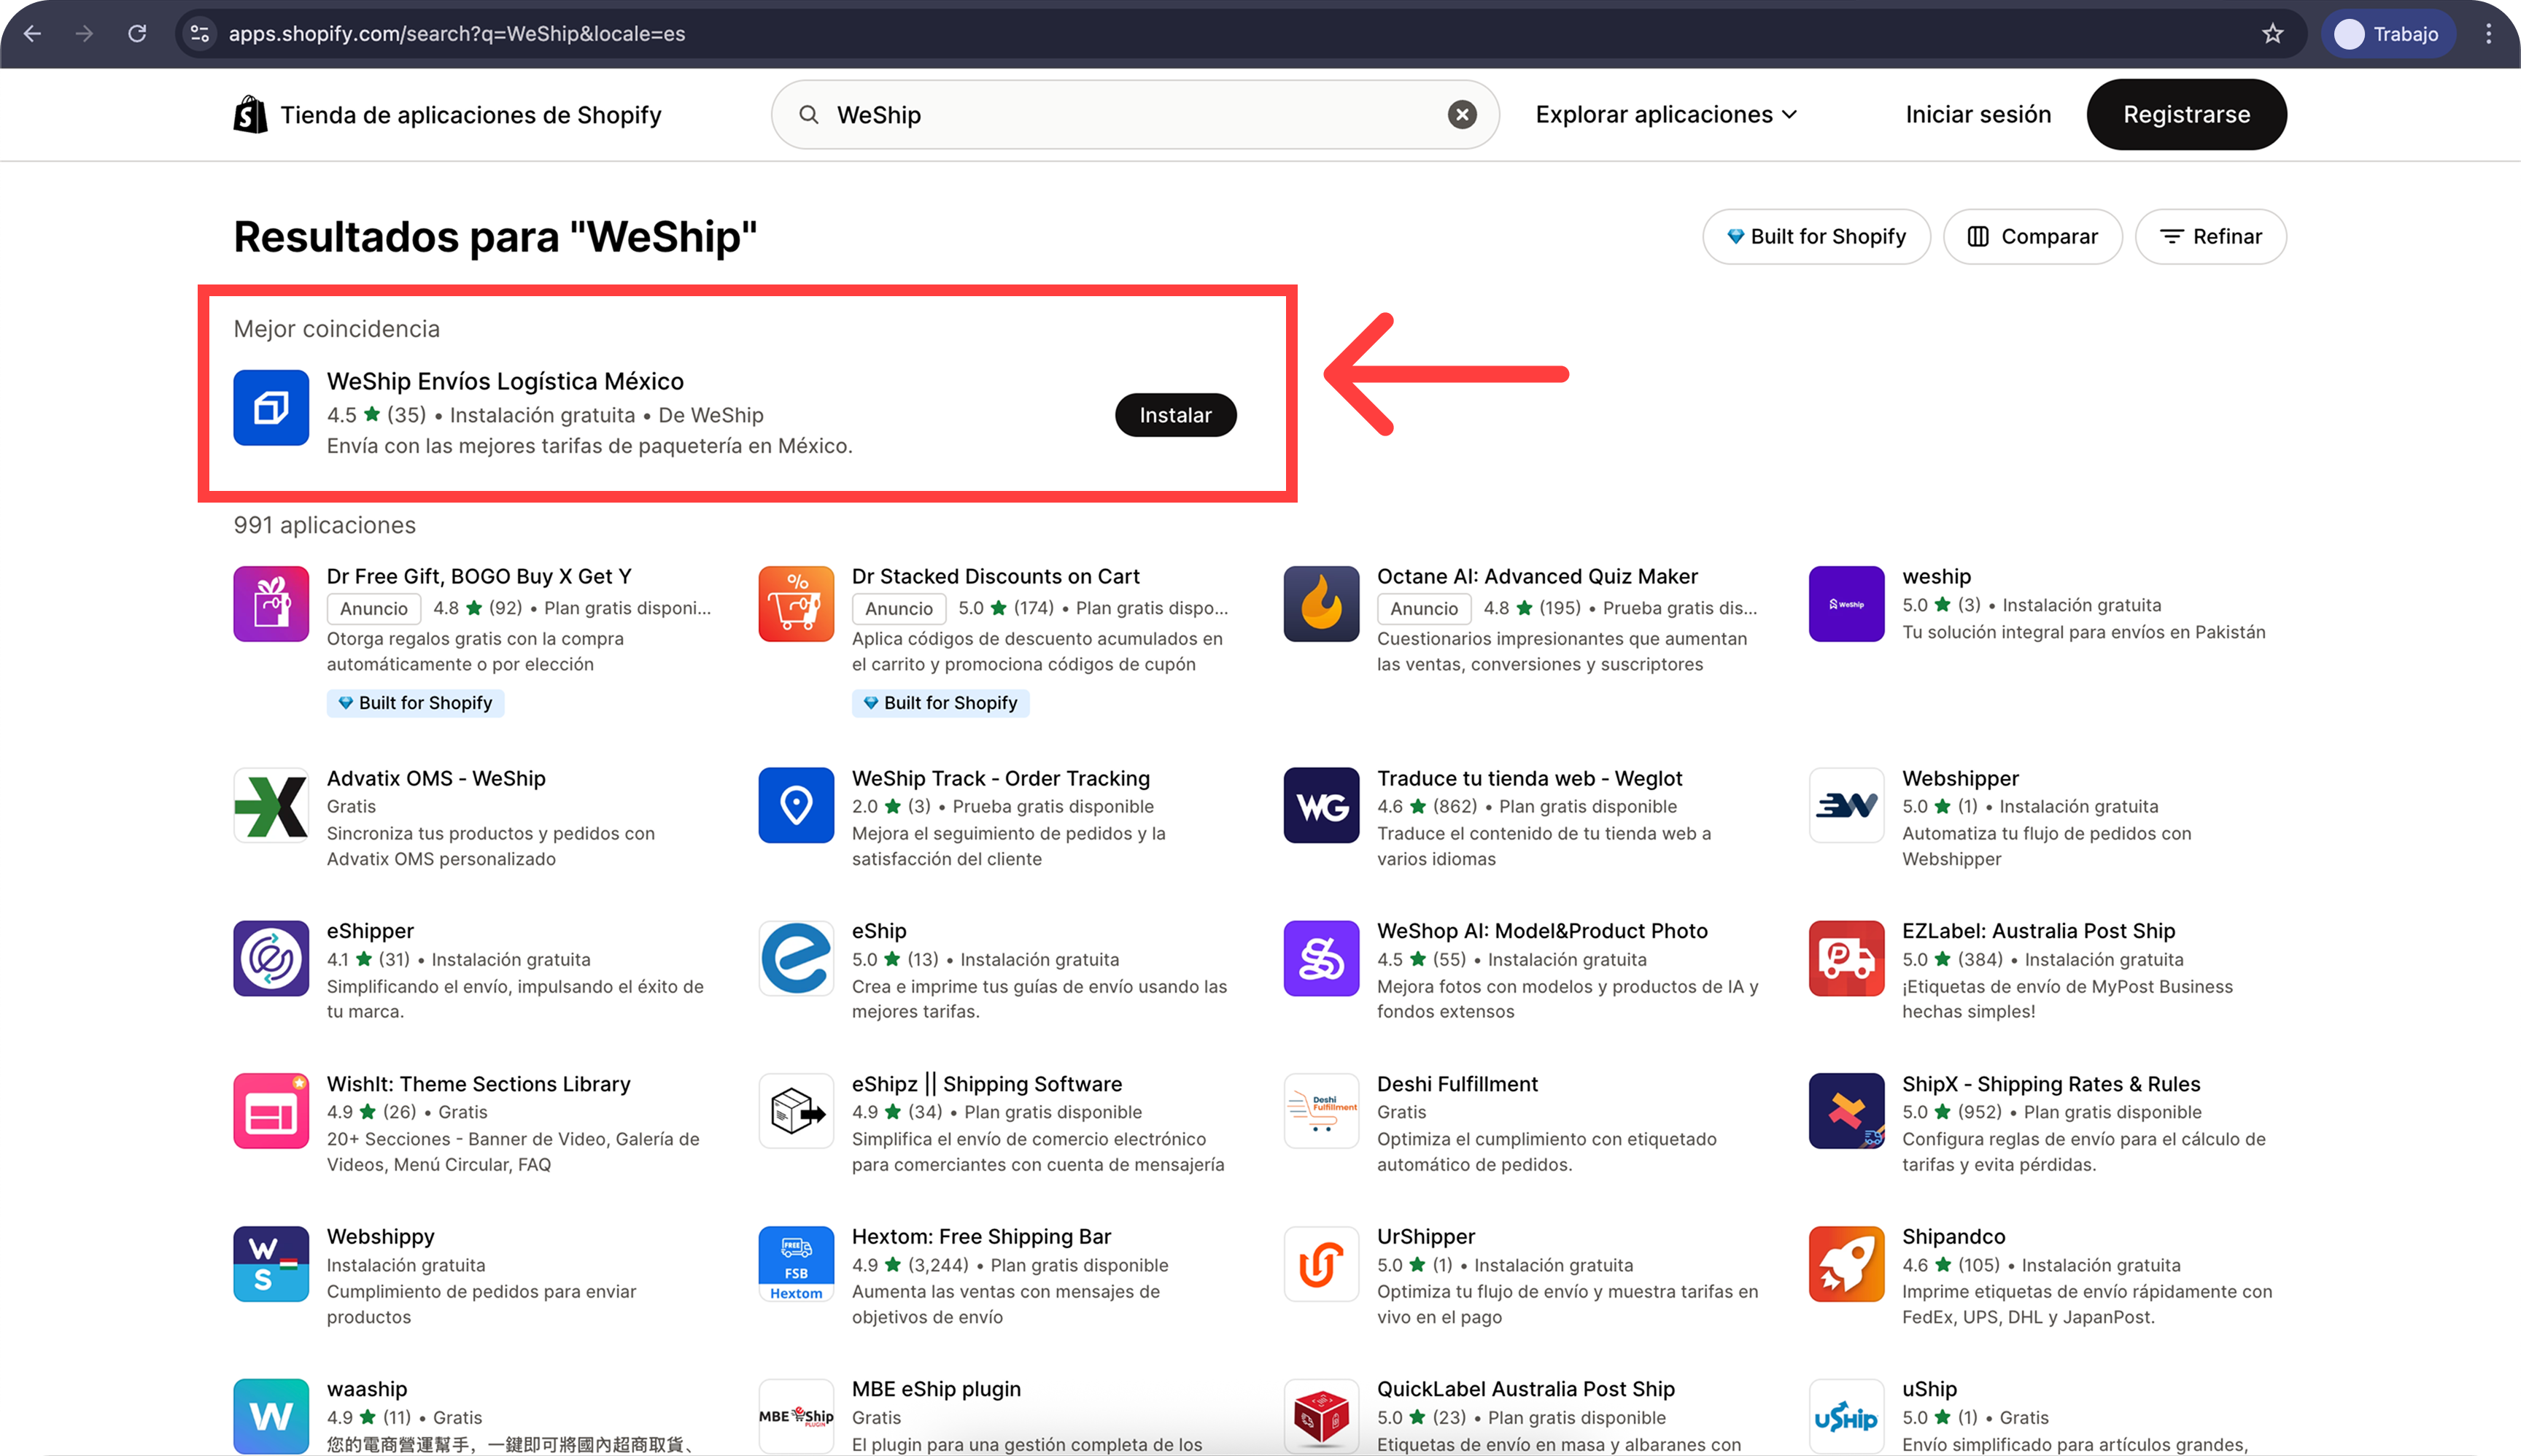Open the Comparar option
The image size is (2521, 1456).
[2032, 237]
